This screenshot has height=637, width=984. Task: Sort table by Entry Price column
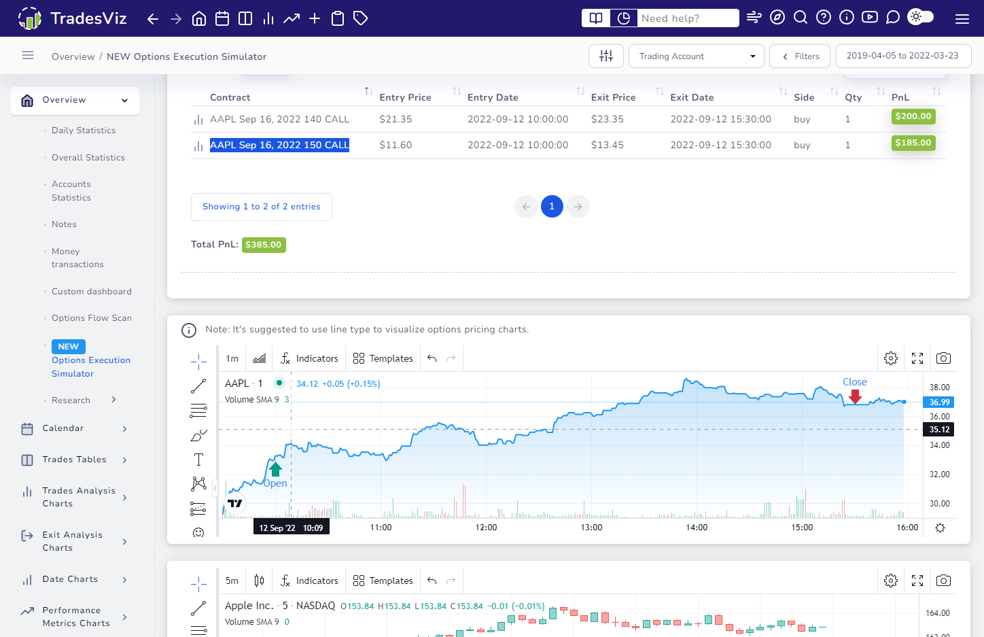419,97
